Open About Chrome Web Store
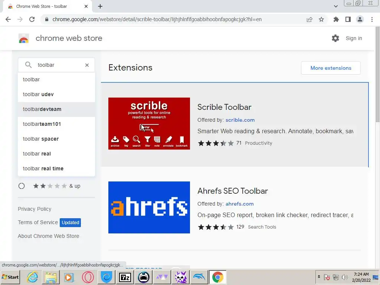The width and height of the screenshot is (380, 285). pyautogui.click(x=49, y=236)
